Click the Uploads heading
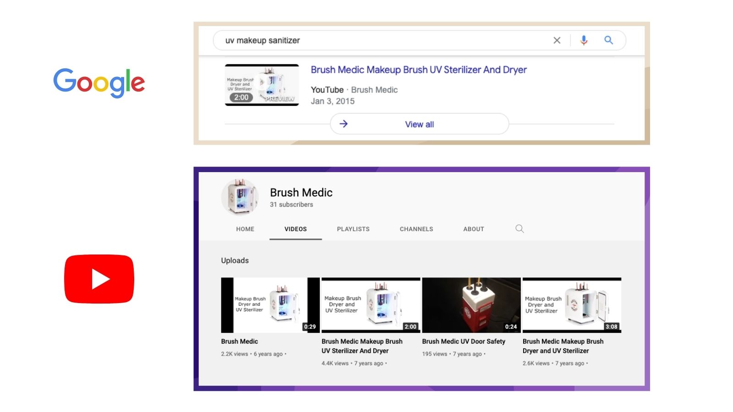Image resolution: width=733 pixels, height=412 pixels. pos(235,260)
